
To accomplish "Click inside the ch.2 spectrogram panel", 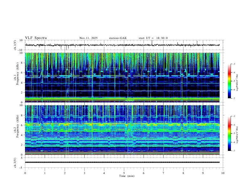I will 122,130.
